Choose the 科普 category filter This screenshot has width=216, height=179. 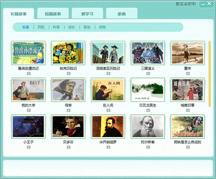[56, 27]
